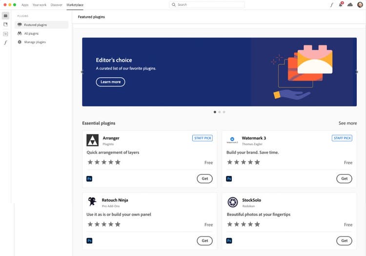Go to previous banner slide arrow
This screenshot has width=366, height=256.
pos(82,72)
